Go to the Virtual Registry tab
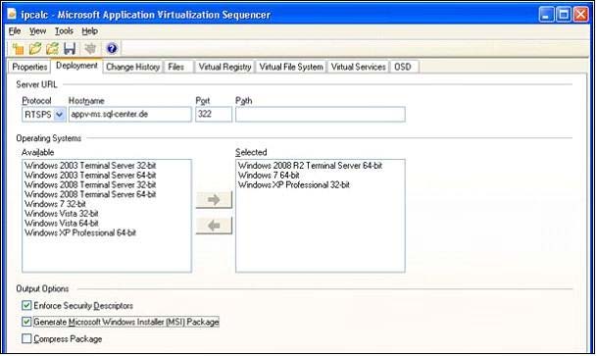Image resolution: width=597 pixels, height=356 pixels. [224, 67]
